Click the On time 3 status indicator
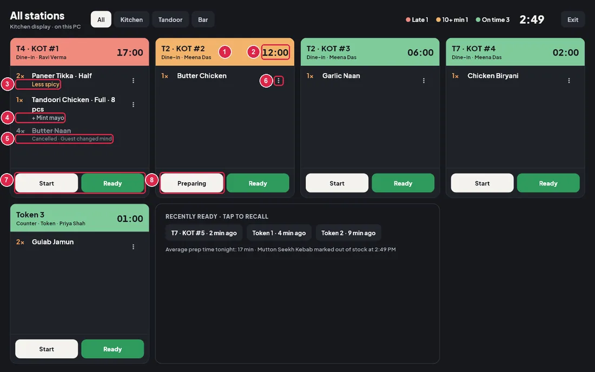This screenshot has width=595, height=372. (493, 19)
